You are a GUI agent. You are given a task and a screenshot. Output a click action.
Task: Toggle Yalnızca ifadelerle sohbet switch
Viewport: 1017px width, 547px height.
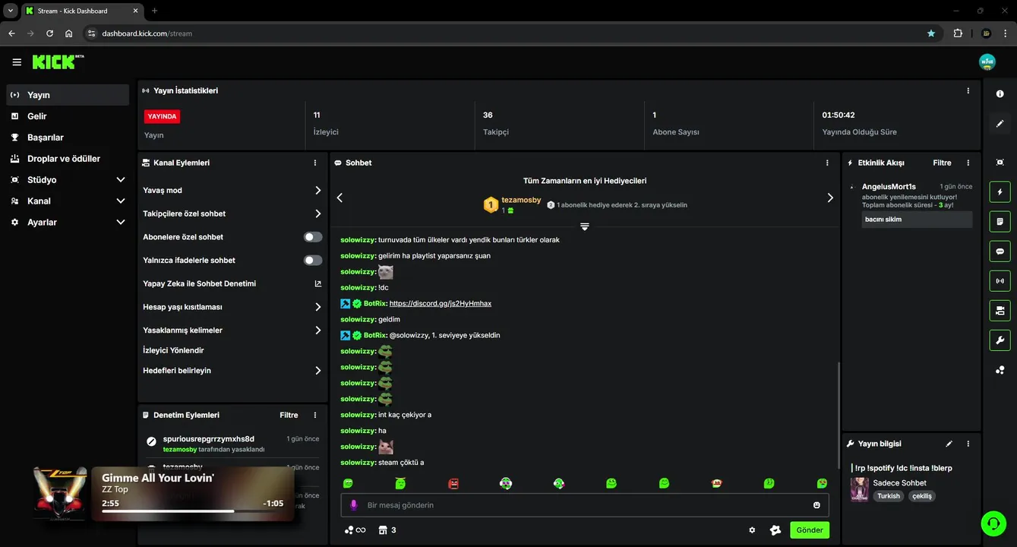(x=313, y=260)
